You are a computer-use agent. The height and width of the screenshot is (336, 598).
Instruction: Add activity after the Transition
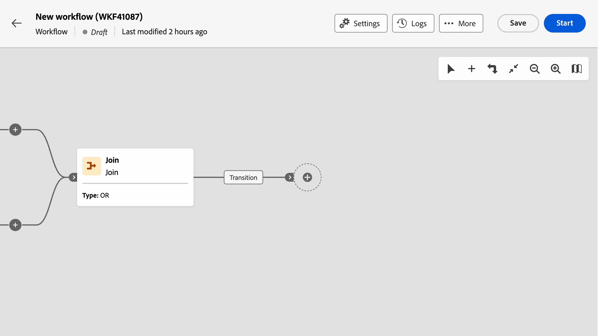(x=307, y=177)
